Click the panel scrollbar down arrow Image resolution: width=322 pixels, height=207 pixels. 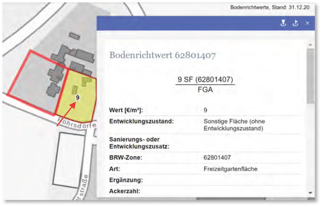click(311, 193)
